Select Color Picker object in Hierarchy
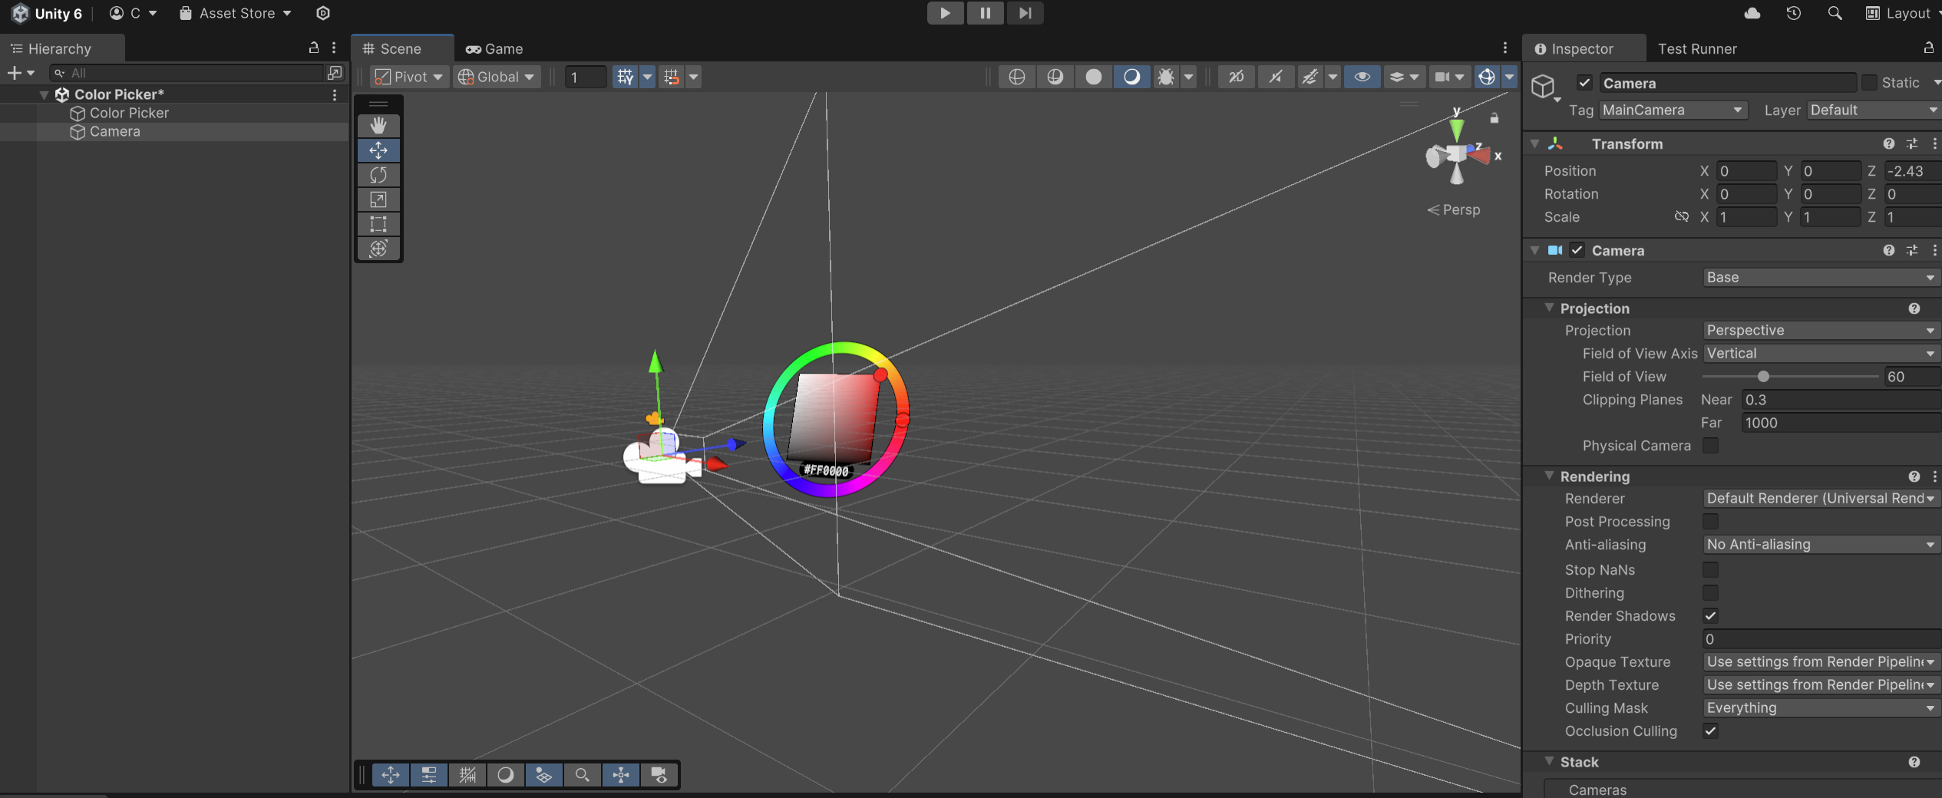This screenshot has height=798, width=1942. [129, 113]
